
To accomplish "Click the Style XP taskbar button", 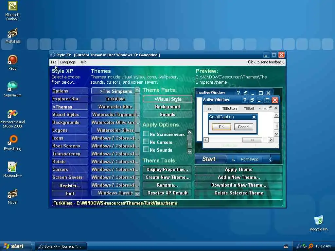I will 61,246.
